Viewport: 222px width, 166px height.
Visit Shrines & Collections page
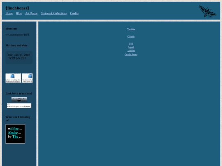54,13
